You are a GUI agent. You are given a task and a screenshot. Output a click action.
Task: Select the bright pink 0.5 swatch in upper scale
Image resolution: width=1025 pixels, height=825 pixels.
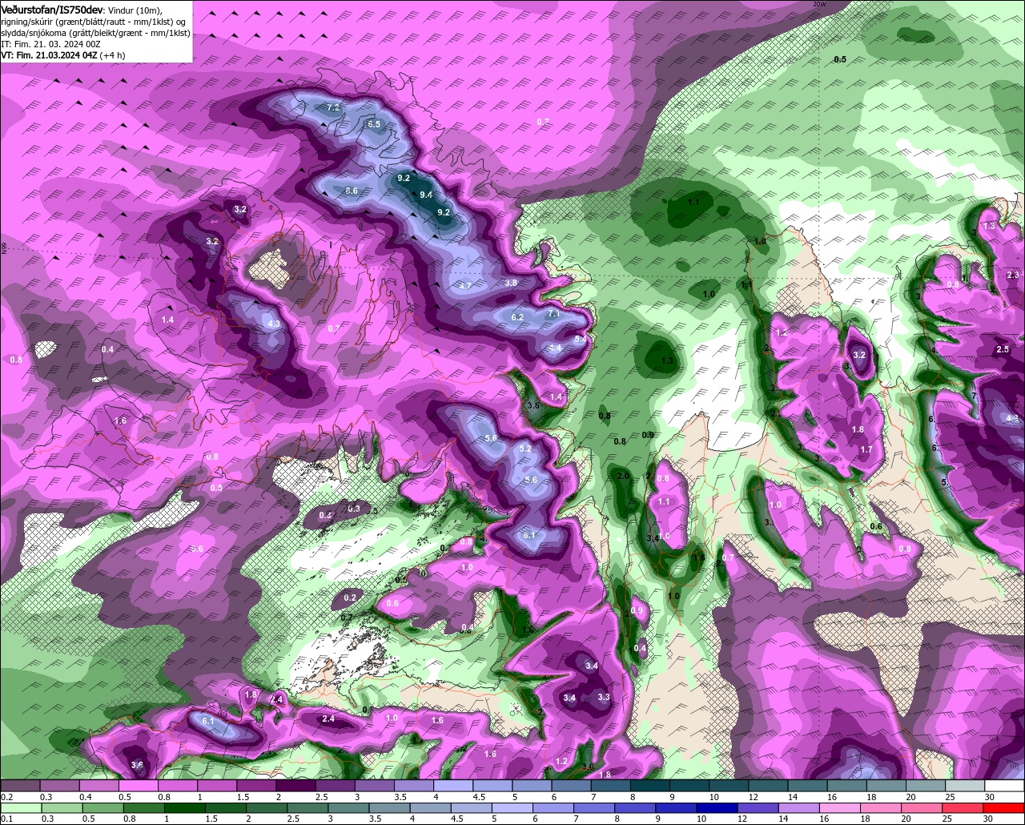[138, 786]
